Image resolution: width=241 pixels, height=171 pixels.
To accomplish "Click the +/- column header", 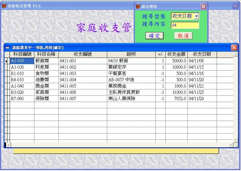I will pos(161,54).
